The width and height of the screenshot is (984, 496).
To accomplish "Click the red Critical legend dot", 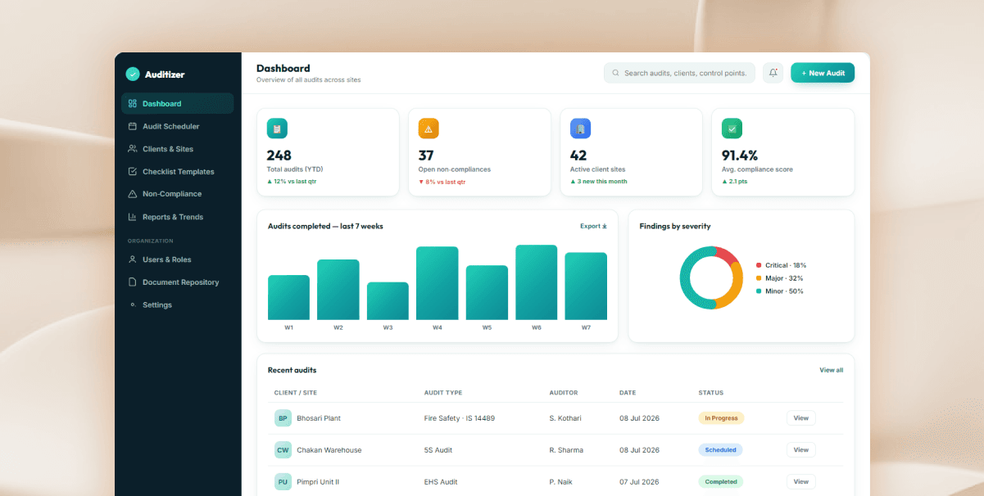I will pyautogui.click(x=759, y=265).
